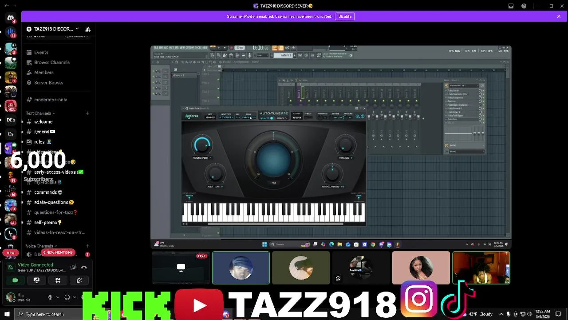Open the Os server in sidebar
Image resolution: width=568 pixels, height=320 pixels.
pos(11,134)
